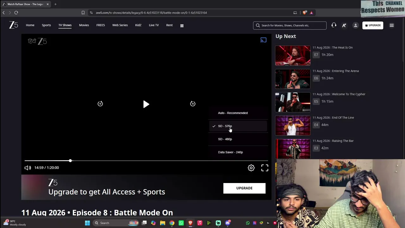Open episode title Raising The Bar

coord(333,141)
